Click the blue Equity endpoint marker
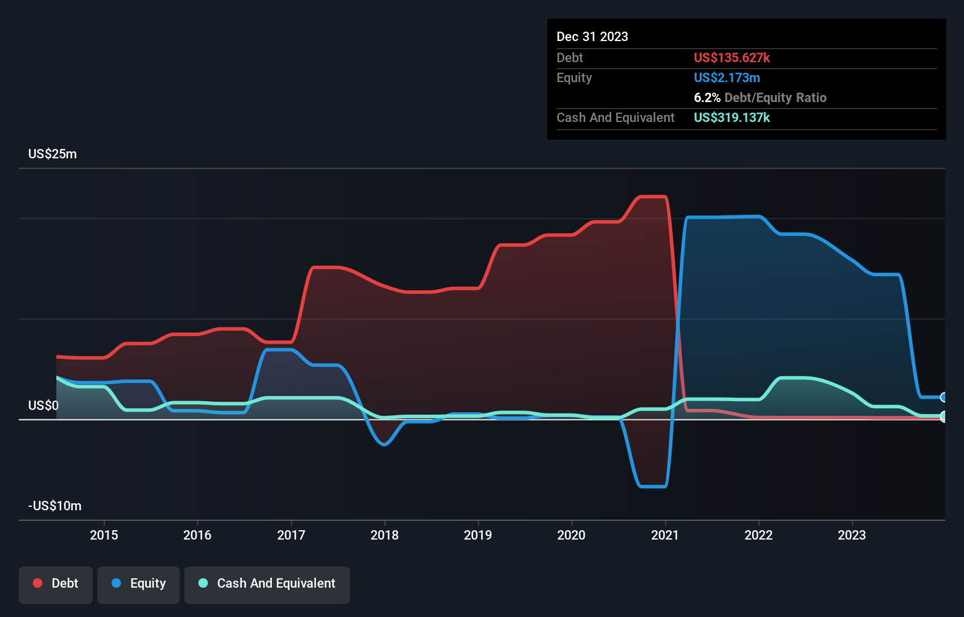This screenshot has width=964, height=617. click(943, 397)
